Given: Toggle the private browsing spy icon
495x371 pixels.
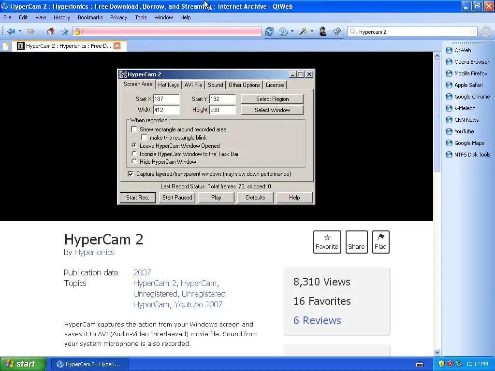Looking at the screenshot, I should (322, 31).
